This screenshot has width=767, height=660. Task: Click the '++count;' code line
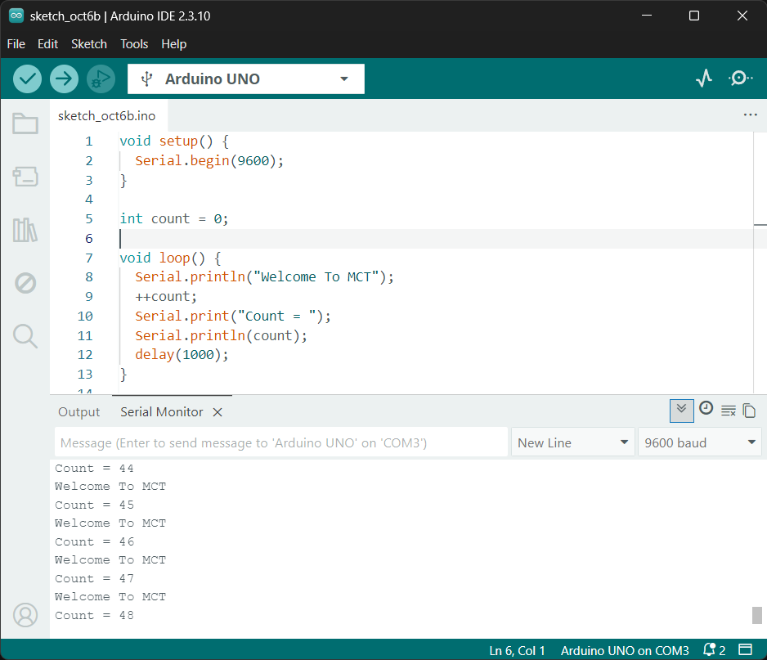point(166,297)
